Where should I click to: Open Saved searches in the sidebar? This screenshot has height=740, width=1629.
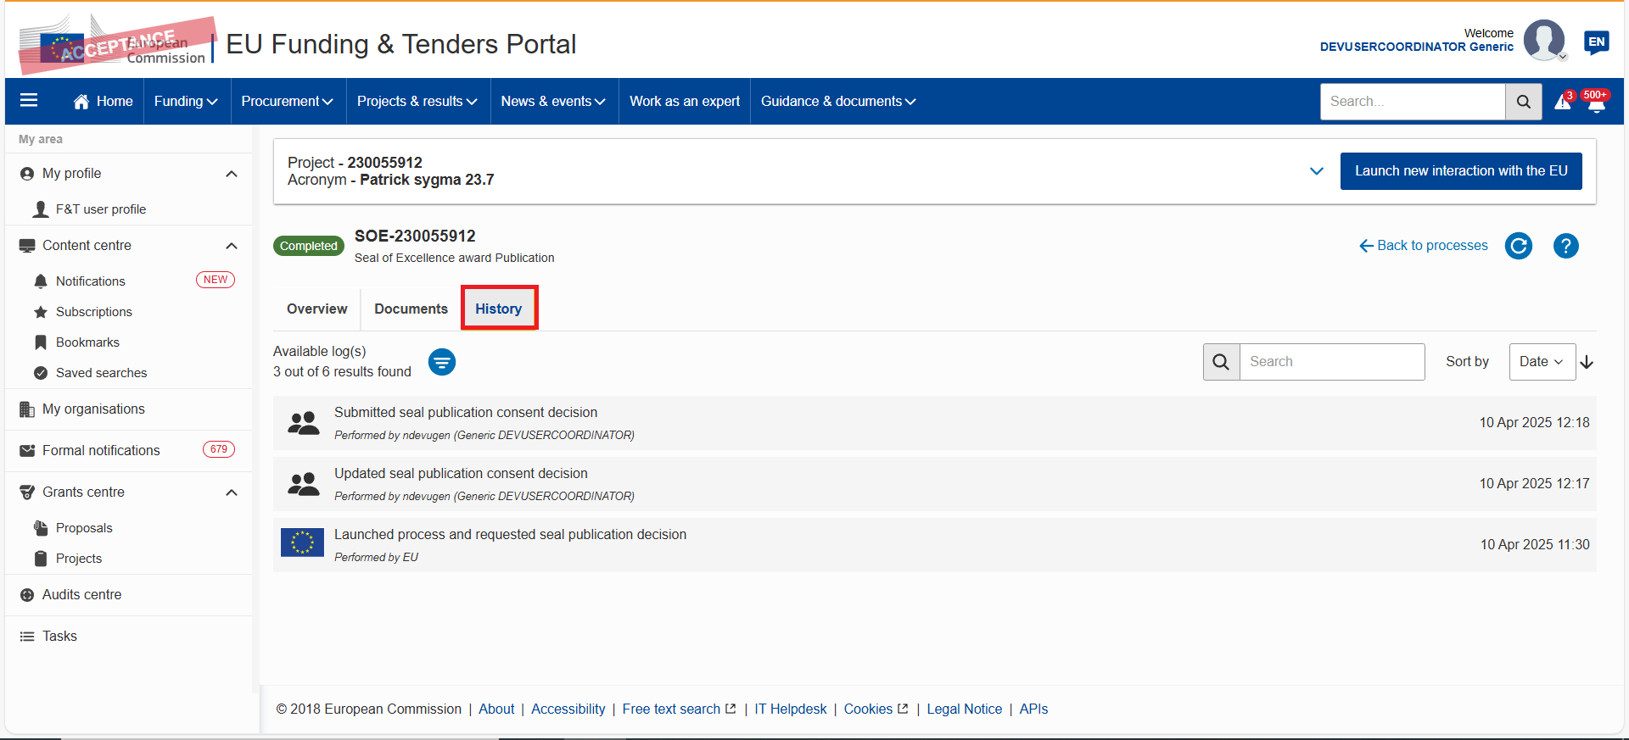click(x=101, y=373)
